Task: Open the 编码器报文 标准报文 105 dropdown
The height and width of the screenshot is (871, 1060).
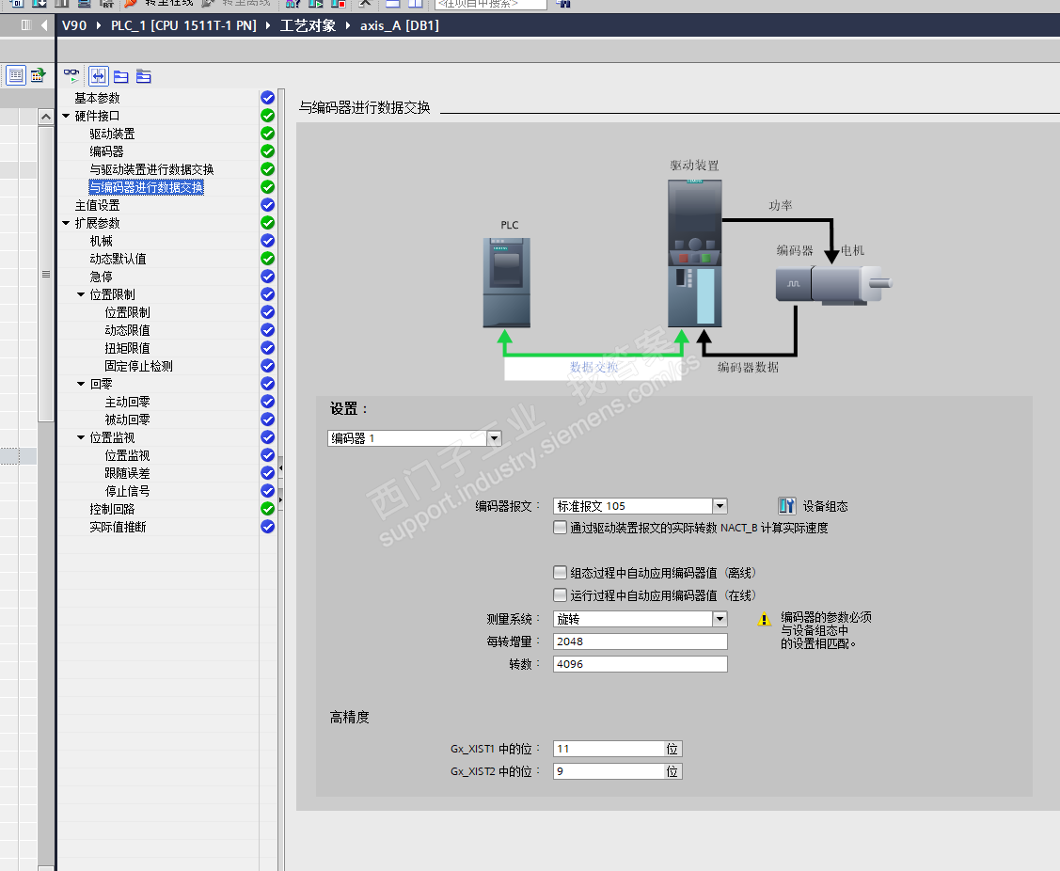Action: pos(720,506)
